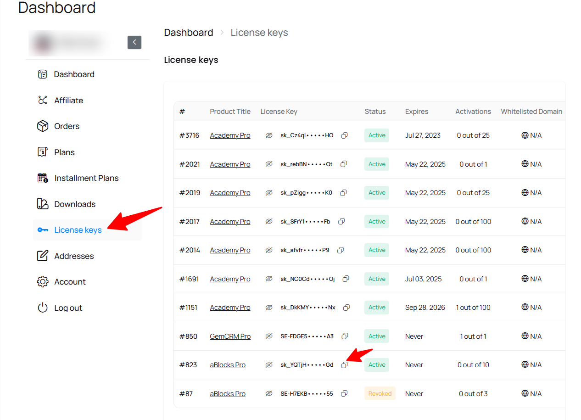Copy license key sk_afvfr for #2014

coord(341,250)
